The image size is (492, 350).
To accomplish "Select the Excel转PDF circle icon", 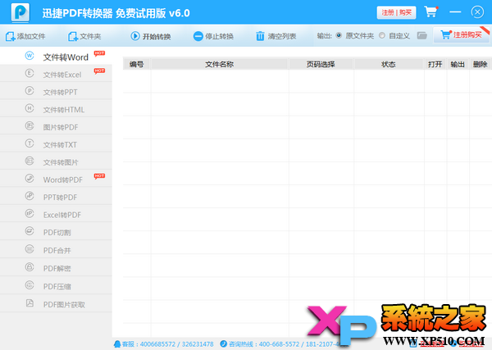I will (x=30, y=214).
